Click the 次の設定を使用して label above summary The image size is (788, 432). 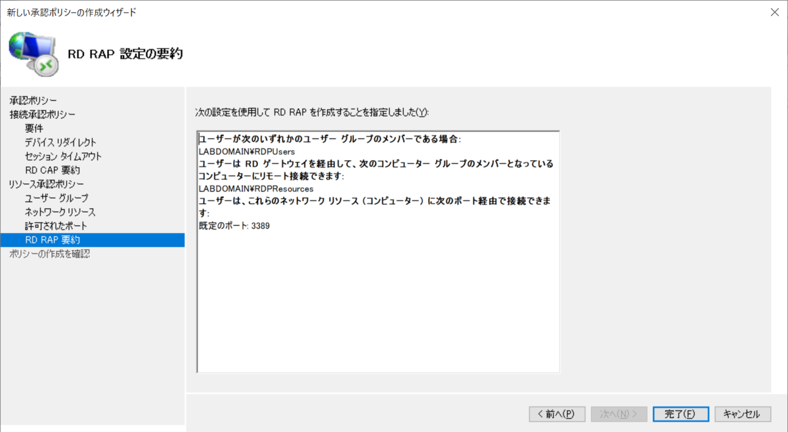(312, 112)
